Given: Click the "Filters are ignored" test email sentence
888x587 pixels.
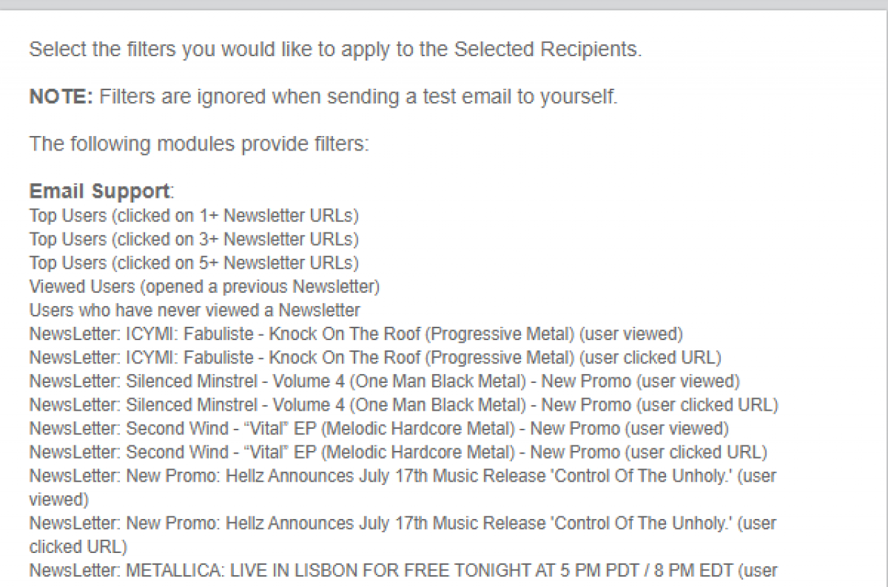Looking at the screenshot, I should [357, 96].
